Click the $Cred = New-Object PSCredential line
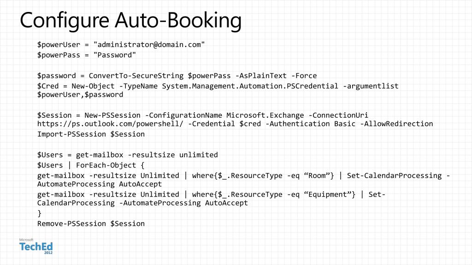 218,86
